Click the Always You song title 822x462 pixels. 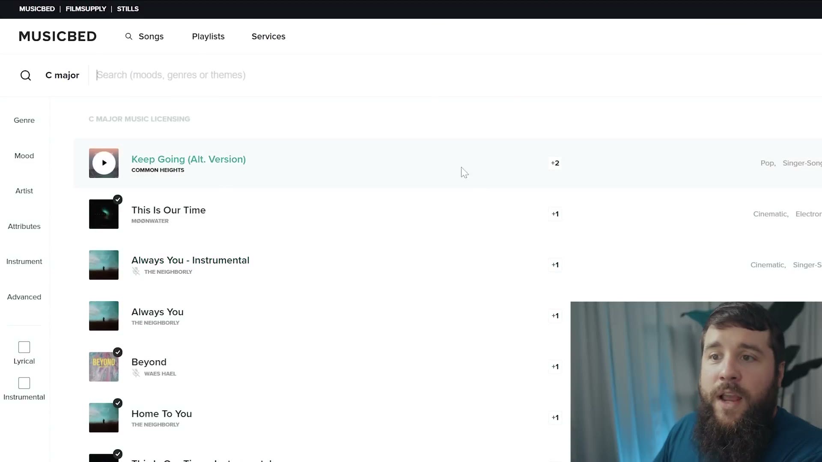point(157,312)
